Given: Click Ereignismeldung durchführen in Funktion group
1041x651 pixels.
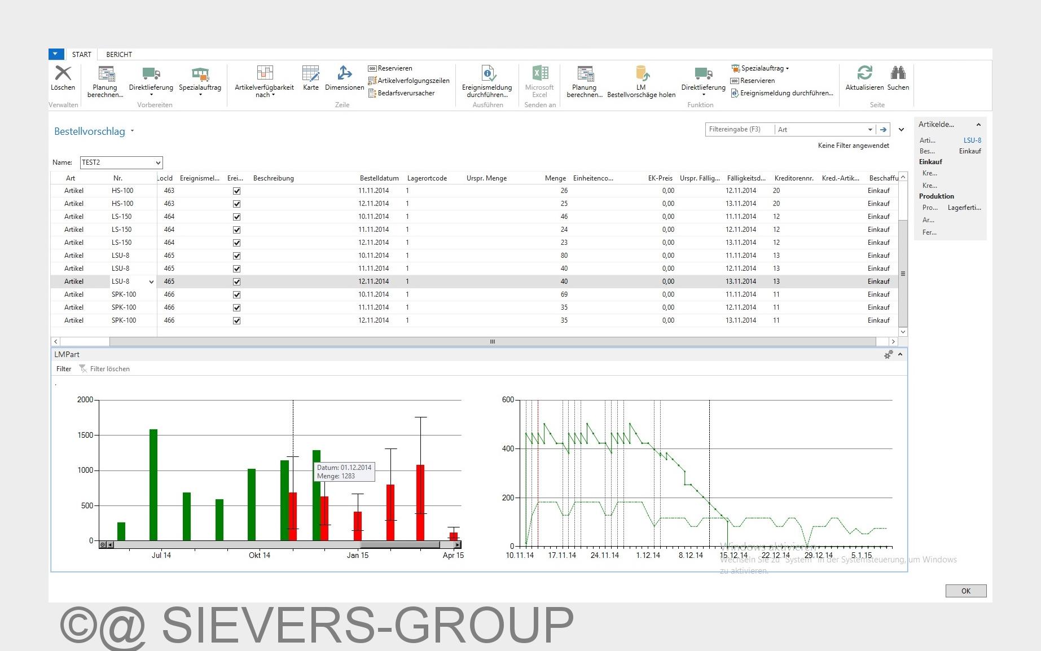Looking at the screenshot, I should pos(782,93).
